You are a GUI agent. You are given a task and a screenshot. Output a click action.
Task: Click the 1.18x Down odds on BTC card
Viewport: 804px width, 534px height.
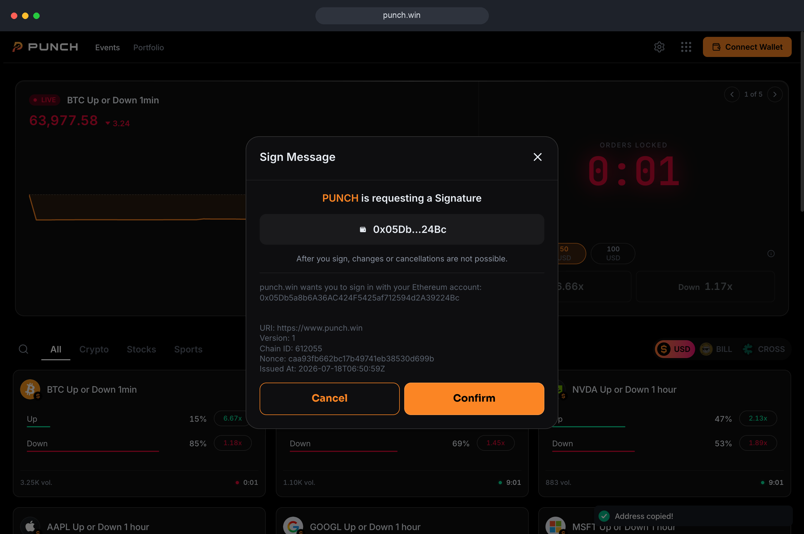(233, 443)
